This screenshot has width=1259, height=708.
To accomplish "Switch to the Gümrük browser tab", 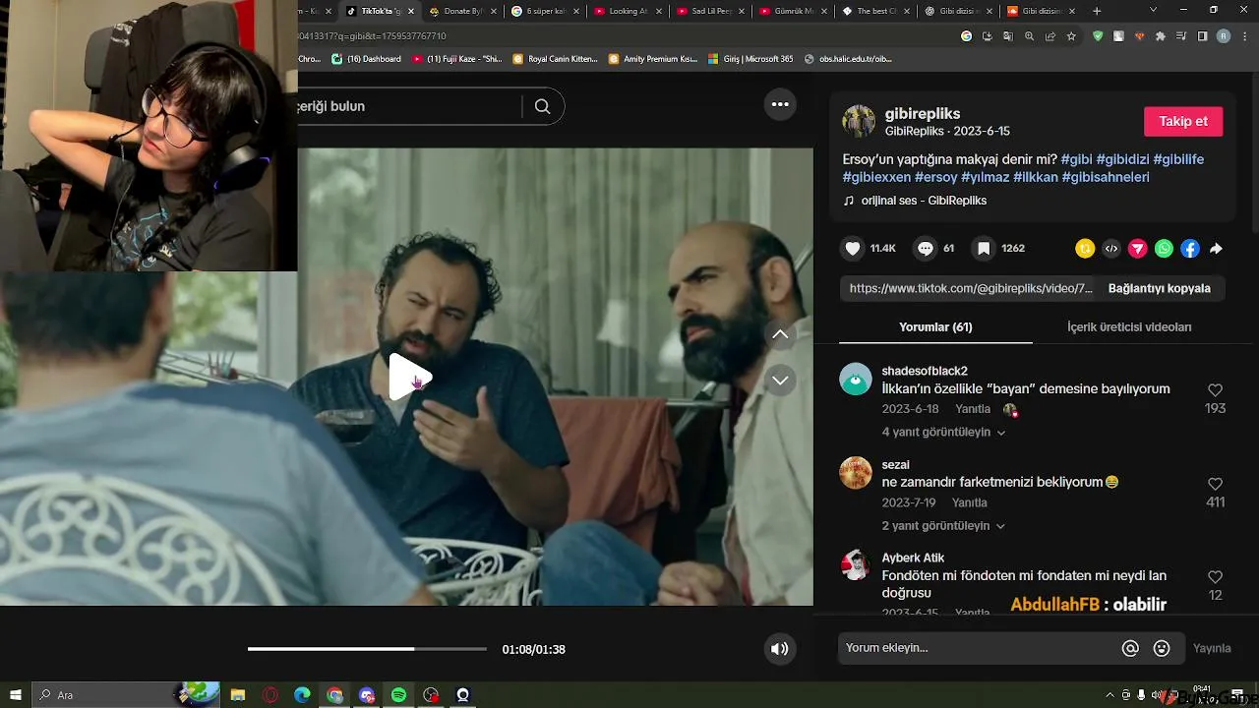I will tap(793, 11).
